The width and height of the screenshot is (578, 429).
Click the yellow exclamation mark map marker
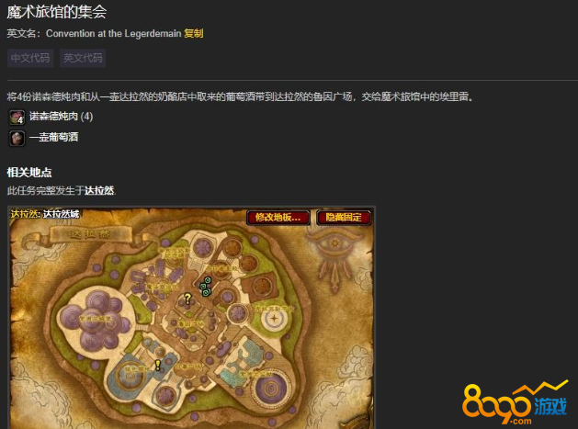(x=158, y=366)
